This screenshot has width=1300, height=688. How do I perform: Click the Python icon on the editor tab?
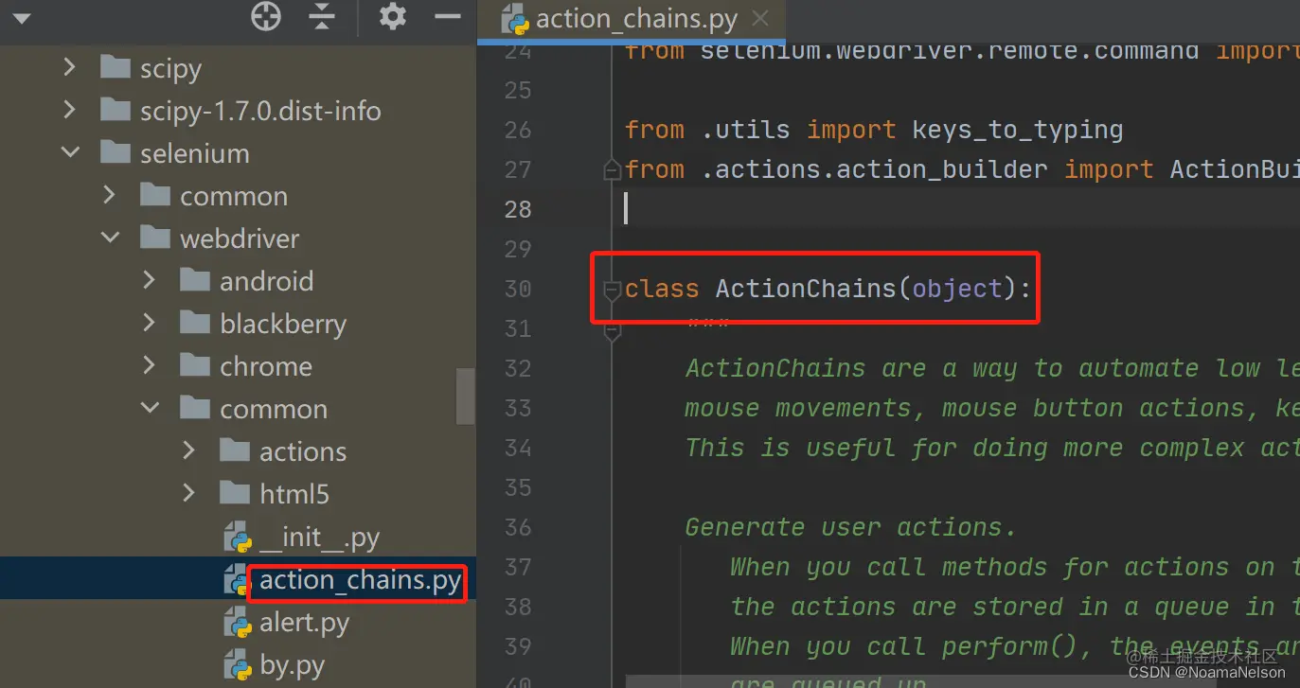[514, 19]
